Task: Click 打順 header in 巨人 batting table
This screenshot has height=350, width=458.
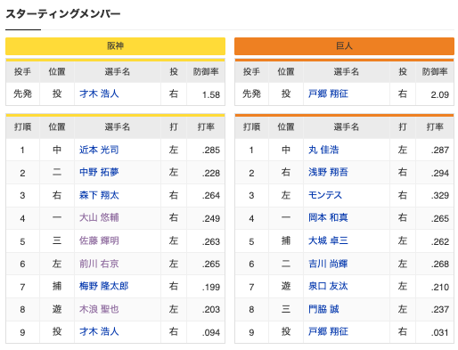Action: coord(251,127)
